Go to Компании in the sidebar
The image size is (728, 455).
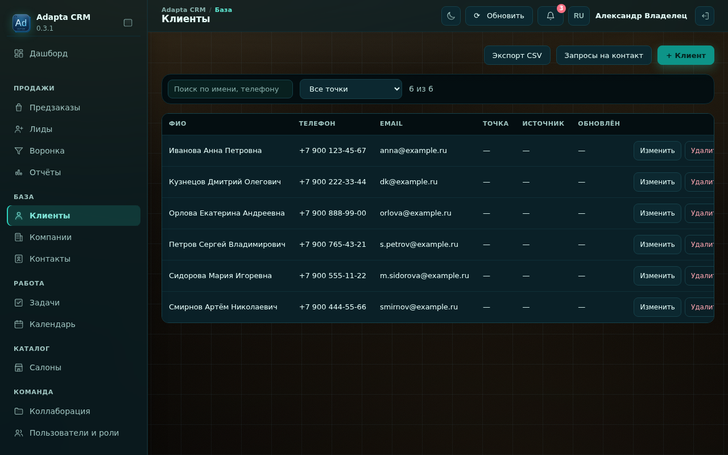point(74,237)
